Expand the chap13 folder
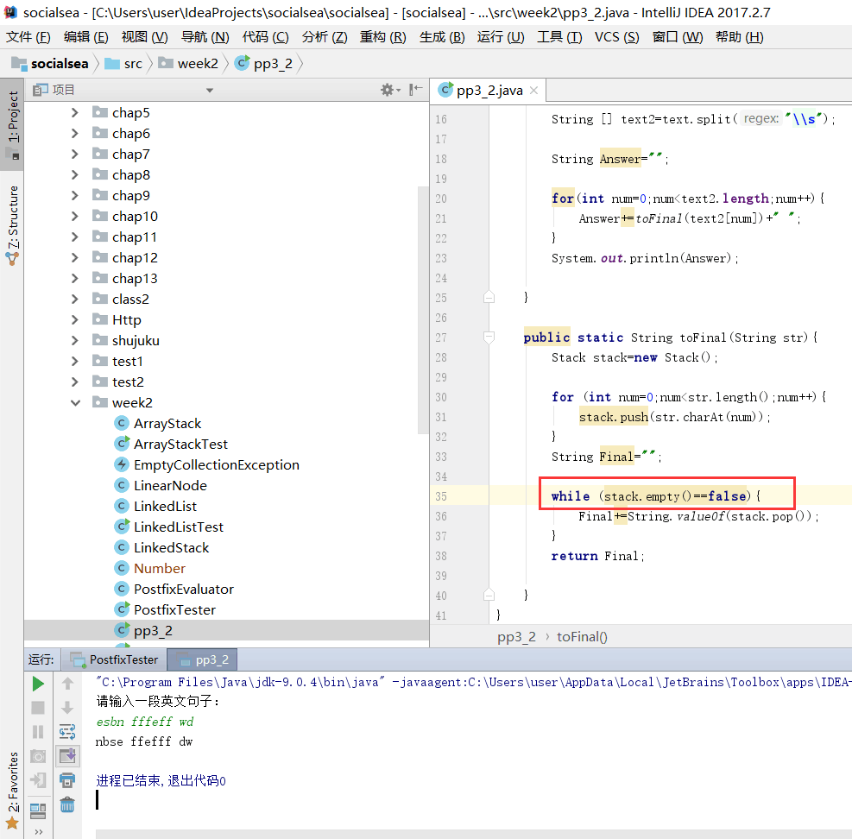Viewport: 852px width, 839px height. [75, 278]
